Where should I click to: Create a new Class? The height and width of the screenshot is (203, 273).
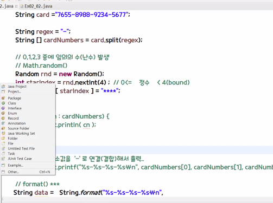pyautogui.click(x=12, y=103)
